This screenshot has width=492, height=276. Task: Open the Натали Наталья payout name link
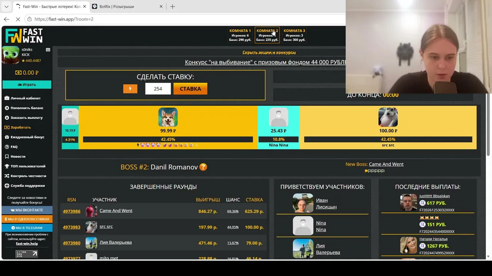(434, 239)
